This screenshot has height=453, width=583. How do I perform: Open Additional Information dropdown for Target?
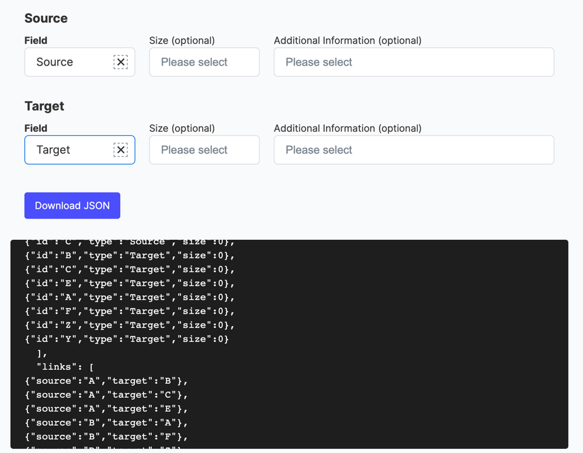tap(414, 149)
